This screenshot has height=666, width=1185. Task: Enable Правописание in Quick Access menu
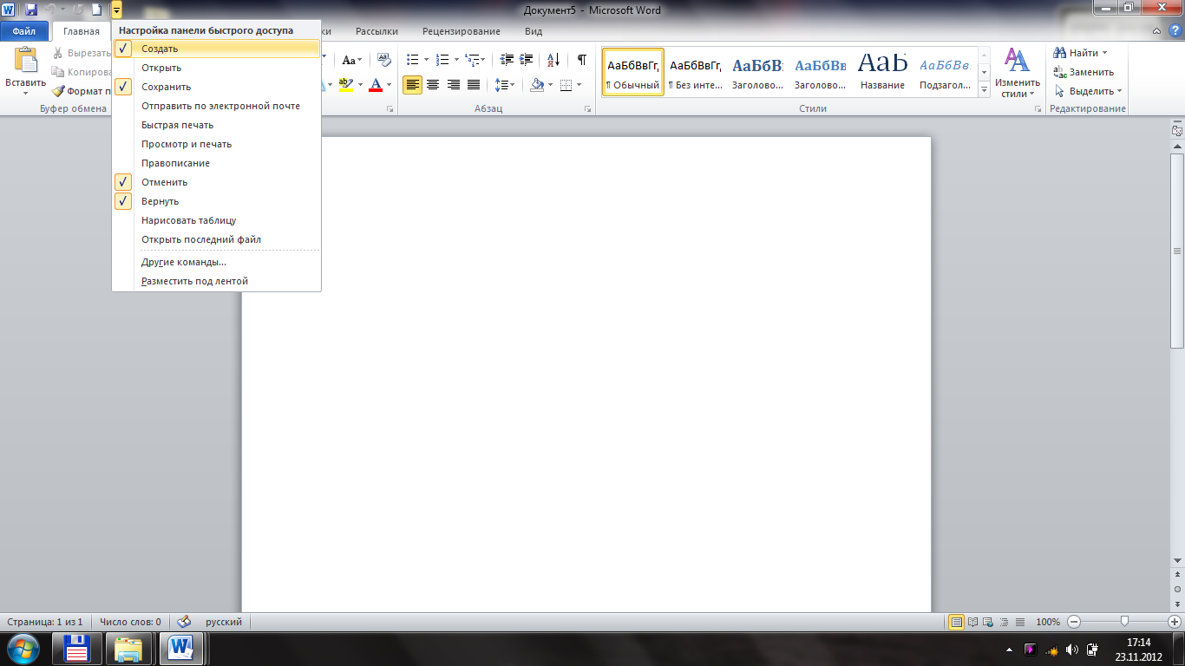coord(217,163)
